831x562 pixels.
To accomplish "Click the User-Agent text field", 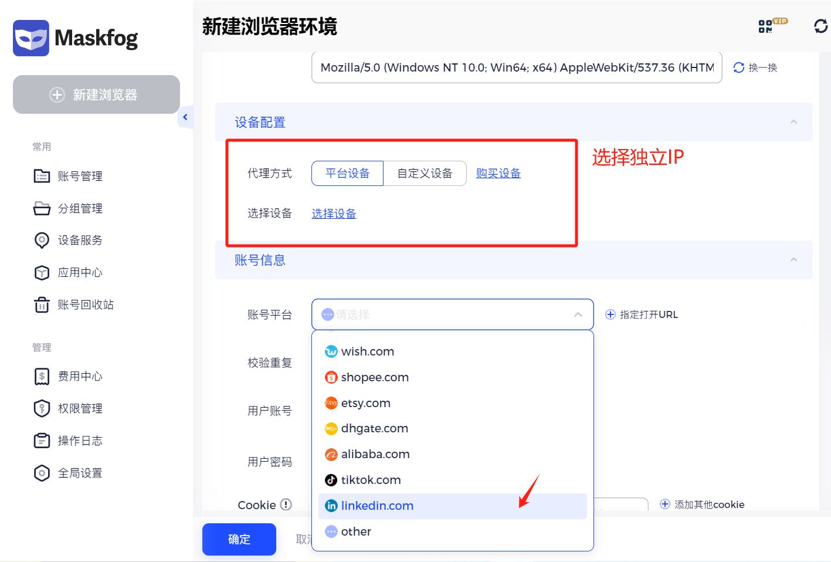I will (x=517, y=67).
